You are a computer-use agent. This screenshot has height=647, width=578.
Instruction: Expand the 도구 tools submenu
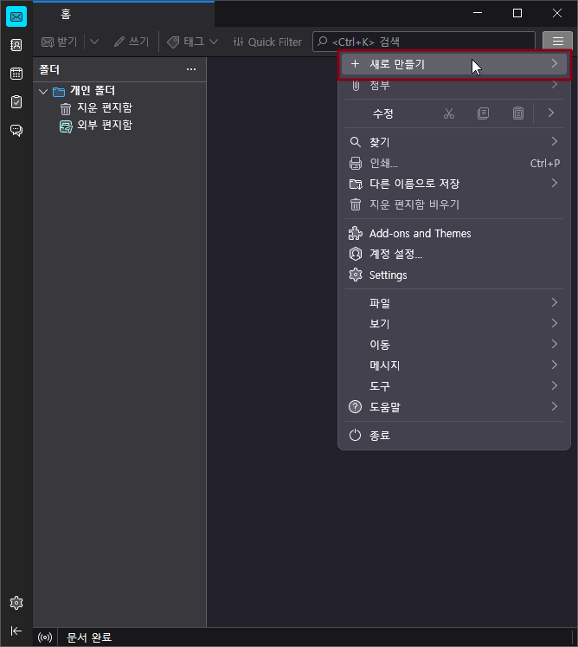[x=454, y=386]
